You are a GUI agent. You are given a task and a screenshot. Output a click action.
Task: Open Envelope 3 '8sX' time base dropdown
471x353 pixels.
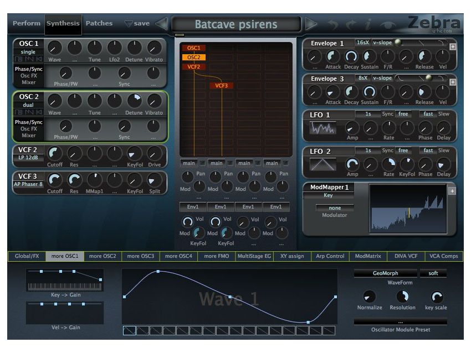point(363,78)
